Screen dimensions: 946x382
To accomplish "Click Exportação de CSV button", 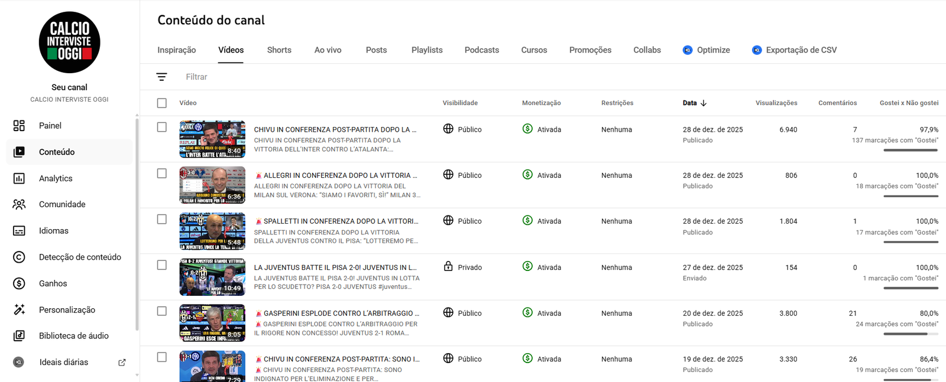I will [794, 50].
